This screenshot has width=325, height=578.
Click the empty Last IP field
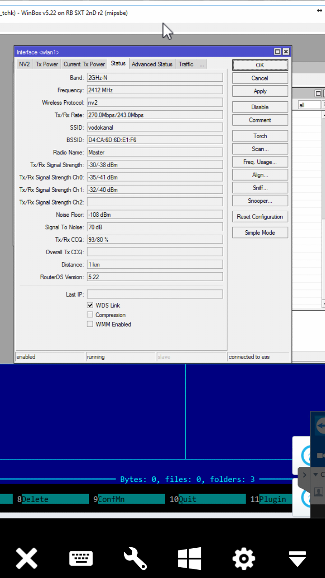tap(155, 294)
